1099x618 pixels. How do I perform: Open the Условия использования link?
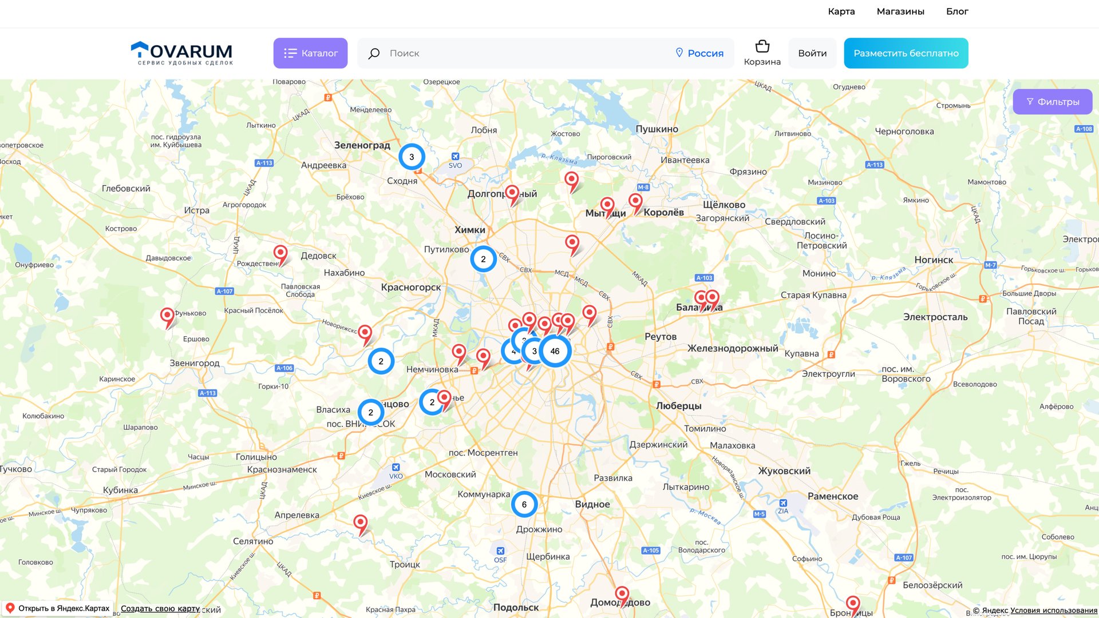1053,610
